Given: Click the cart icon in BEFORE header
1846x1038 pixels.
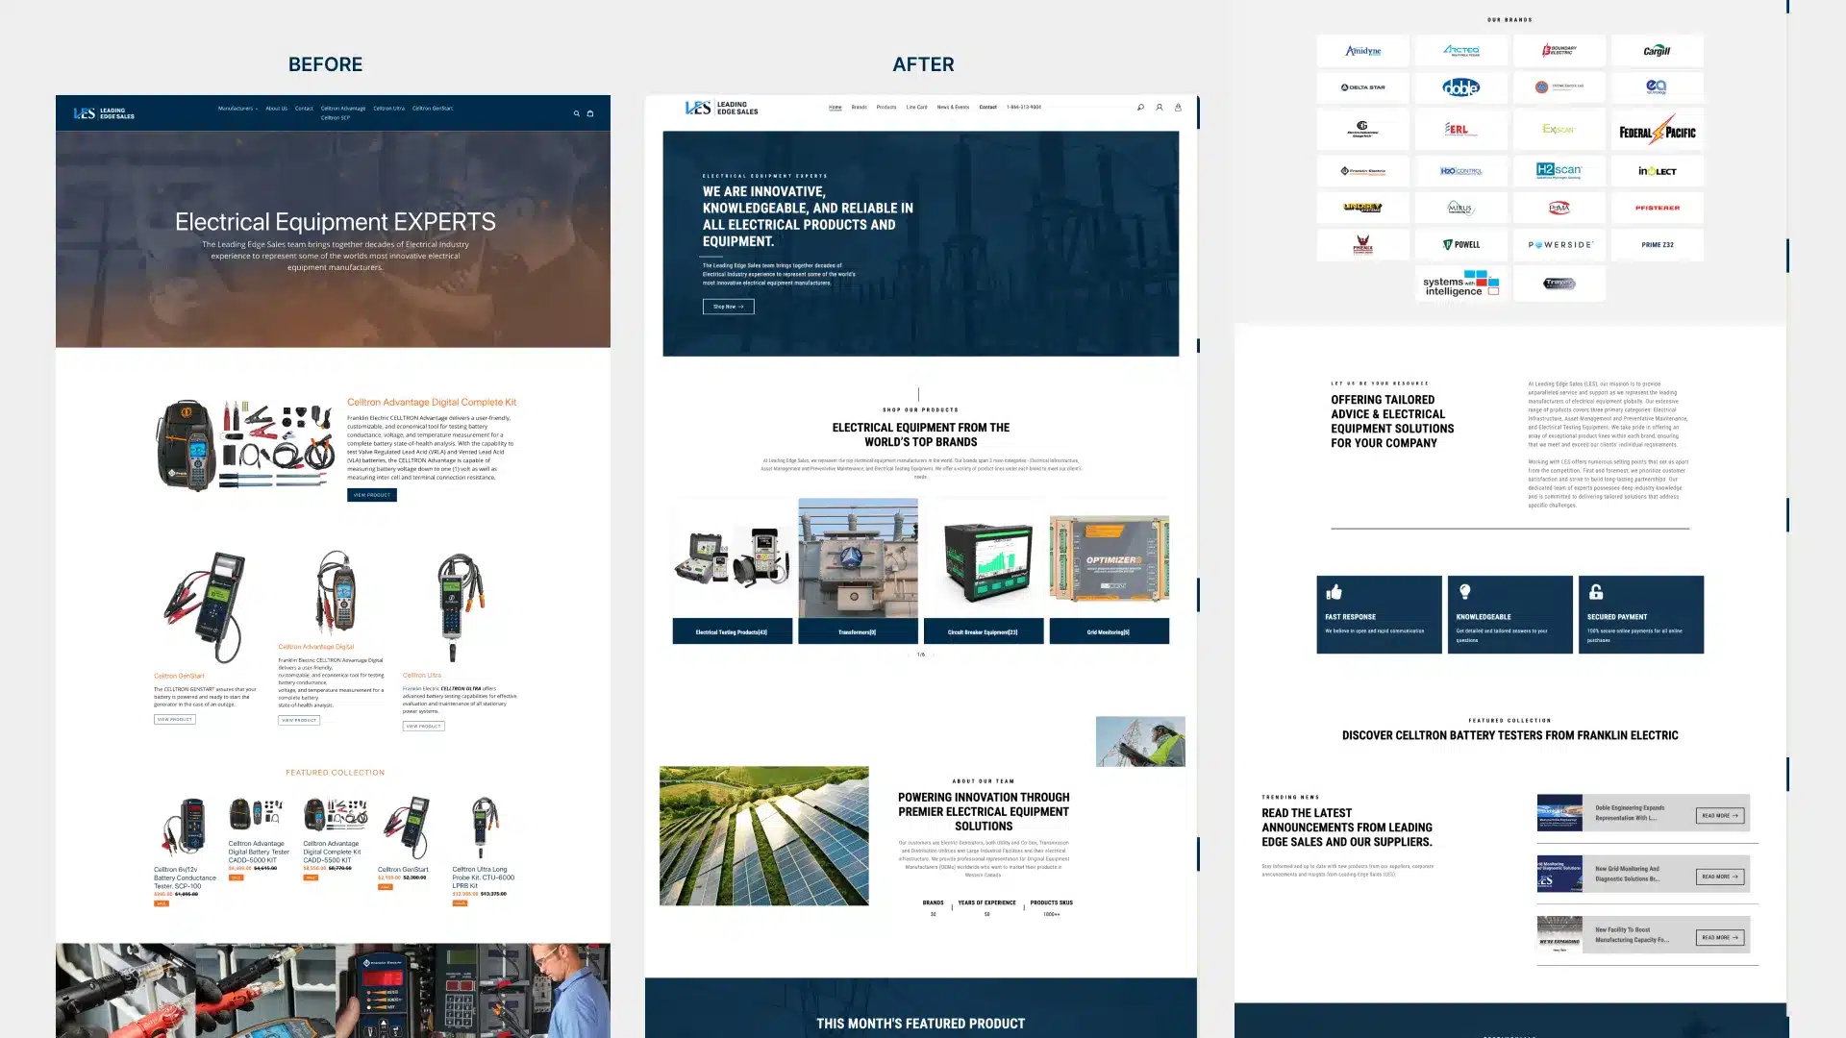Looking at the screenshot, I should (x=590, y=113).
